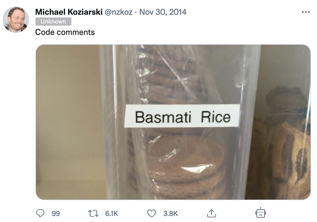
Task: Click the share upload icon
Action: 211,213
